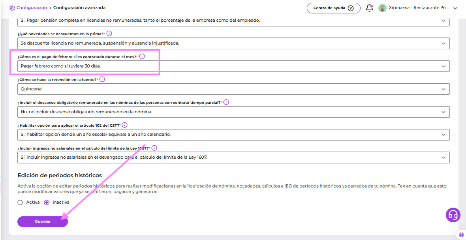The width and height of the screenshot is (466, 240).
Task: Open the Centro de ayuda button
Action: click(x=333, y=8)
